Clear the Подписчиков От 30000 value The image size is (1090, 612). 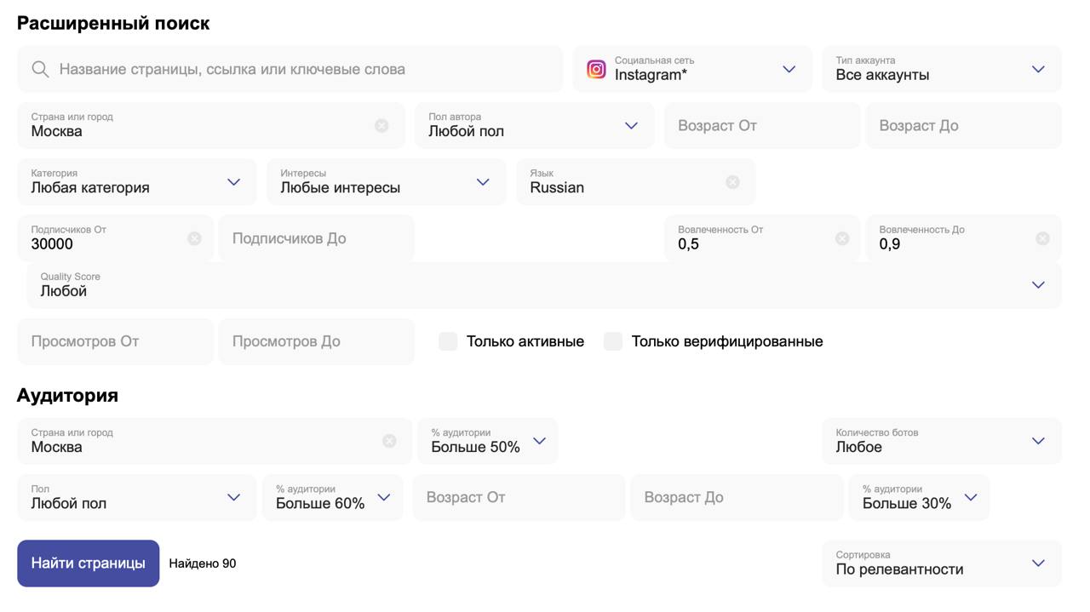coord(194,238)
